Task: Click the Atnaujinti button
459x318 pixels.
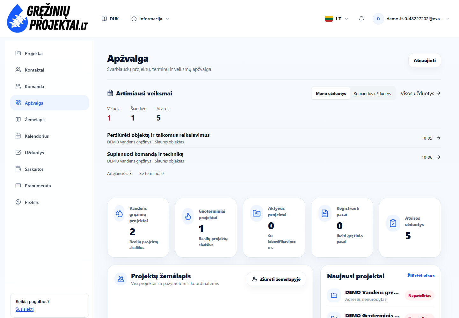Action: click(425, 60)
